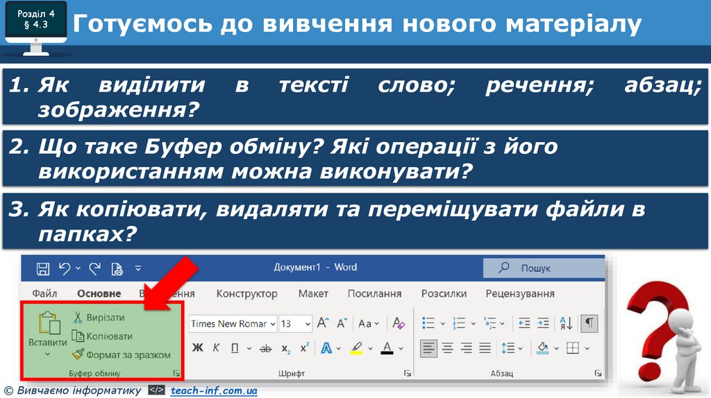Click Increase Indent icon
This screenshot has height=398, width=711.
pos(543,323)
